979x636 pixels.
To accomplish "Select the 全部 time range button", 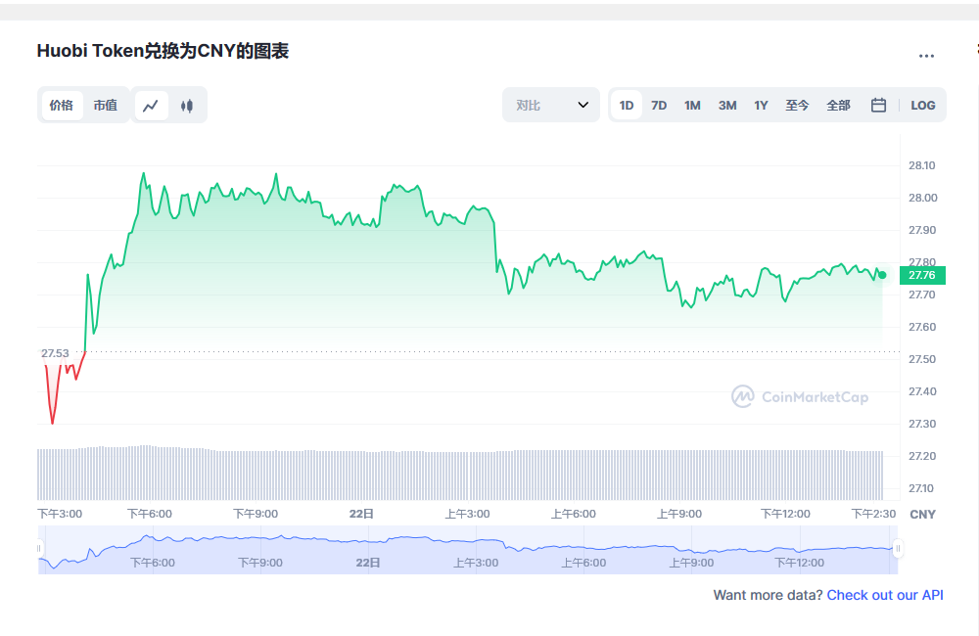I will pyautogui.click(x=838, y=105).
